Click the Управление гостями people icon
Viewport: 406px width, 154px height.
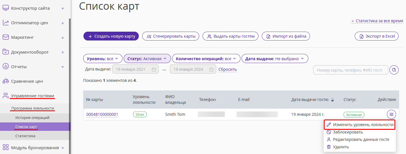coord(6,96)
